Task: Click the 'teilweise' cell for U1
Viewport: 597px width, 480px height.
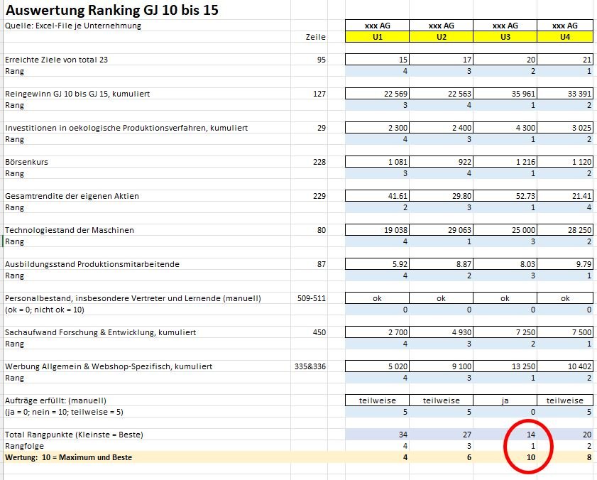Action: point(378,400)
